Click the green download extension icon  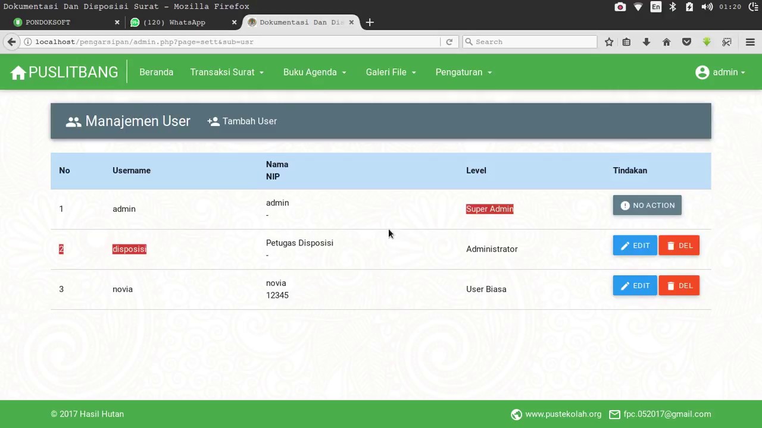707,42
